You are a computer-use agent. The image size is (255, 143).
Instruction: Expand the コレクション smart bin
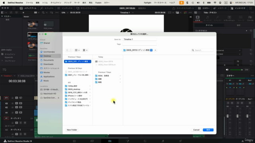(2, 61)
